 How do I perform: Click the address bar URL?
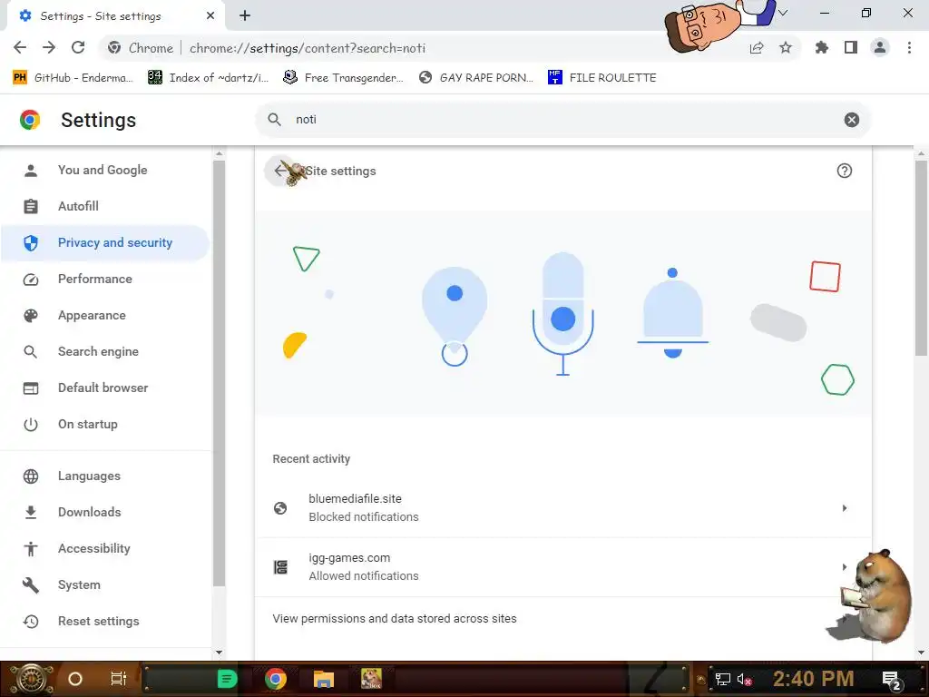308,48
